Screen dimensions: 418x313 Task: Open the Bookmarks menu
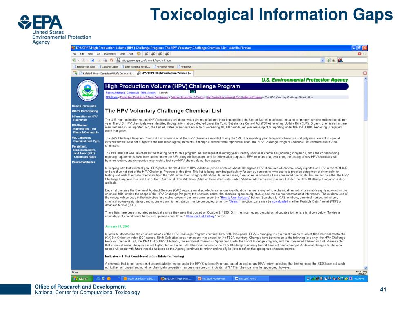click(x=109, y=54)
